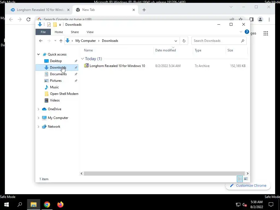Open the recent locations dropdown arrow
The width and height of the screenshot is (280, 210).
[x=55, y=41]
